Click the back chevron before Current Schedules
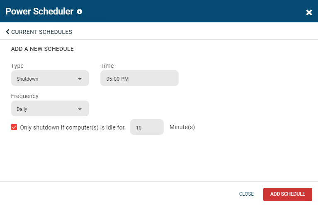This screenshot has width=318, height=211. pyautogui.click(x=7, y=32)
